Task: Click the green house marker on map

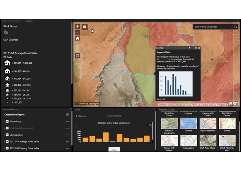Action: (x=147, y=36)
